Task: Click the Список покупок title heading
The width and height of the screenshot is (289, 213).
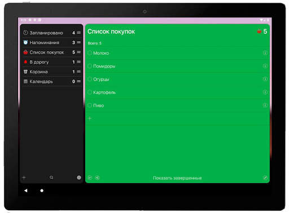Action: click(111, 32)
